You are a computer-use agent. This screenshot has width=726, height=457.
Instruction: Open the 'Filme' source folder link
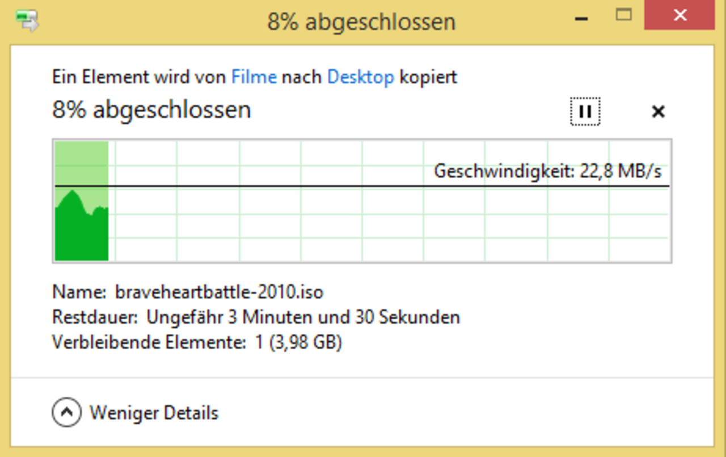254,77
